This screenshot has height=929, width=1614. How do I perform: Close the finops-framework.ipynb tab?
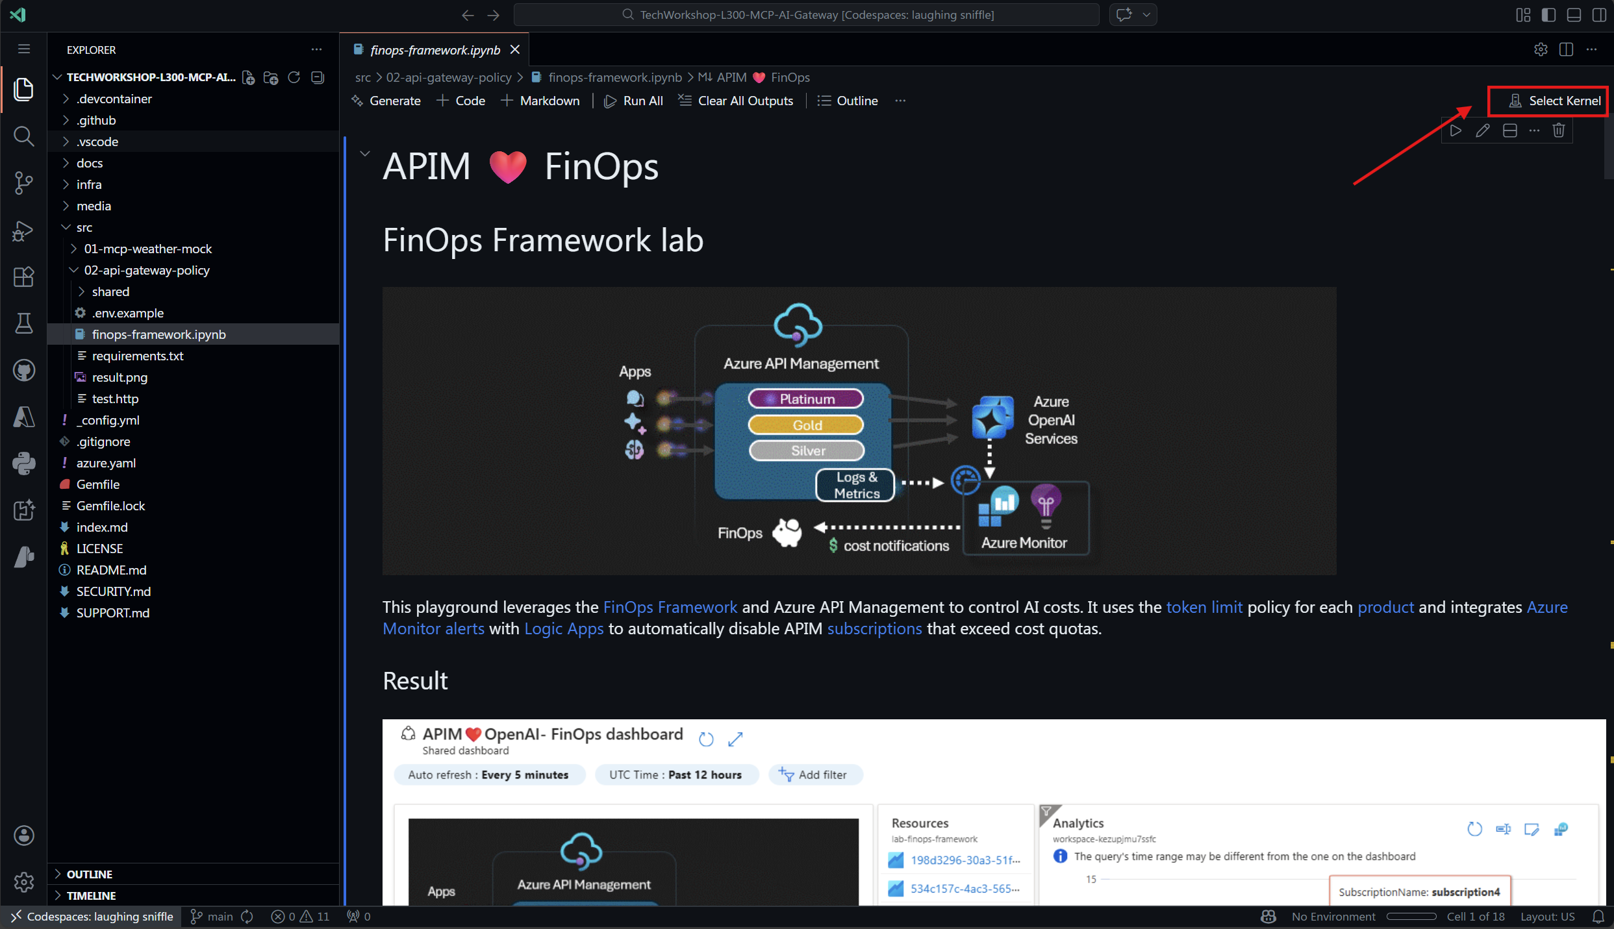(x=515, y=50)
